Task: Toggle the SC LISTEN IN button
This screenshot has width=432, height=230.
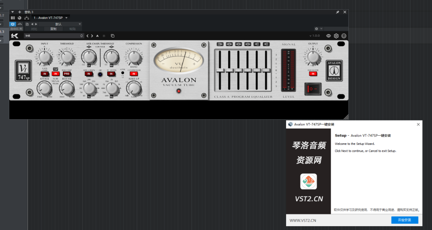Action: (x=111, y=74)
